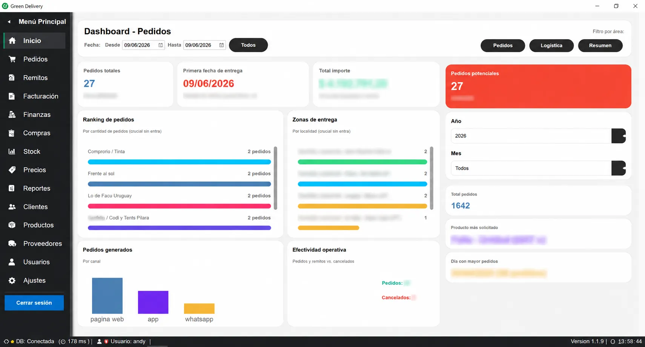Click the Finanzas icon in sidebar
Screen dimensions: 645x347
[x=12, y=115]
